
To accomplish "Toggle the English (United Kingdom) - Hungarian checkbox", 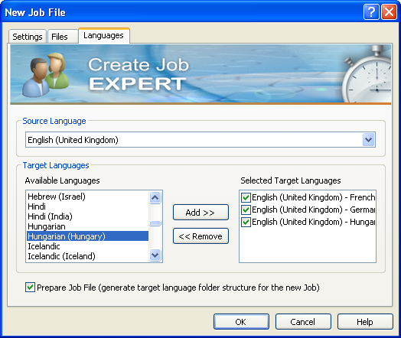I will coord(246,222).
